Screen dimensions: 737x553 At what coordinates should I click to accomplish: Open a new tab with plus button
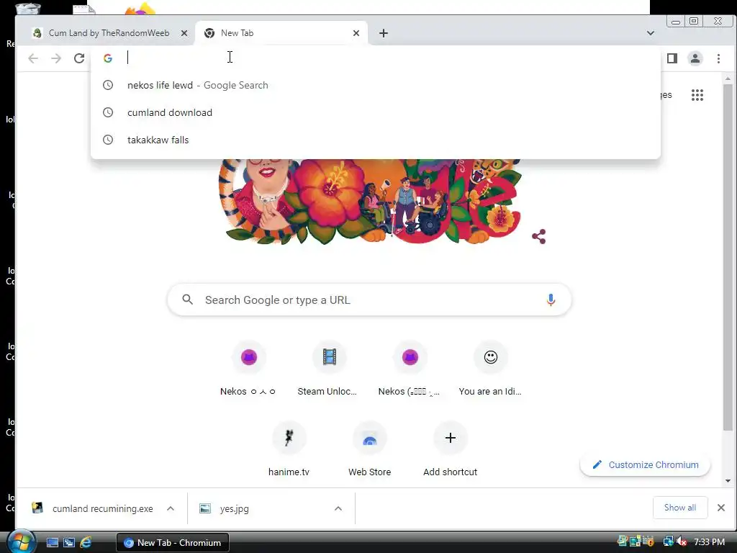384,33
